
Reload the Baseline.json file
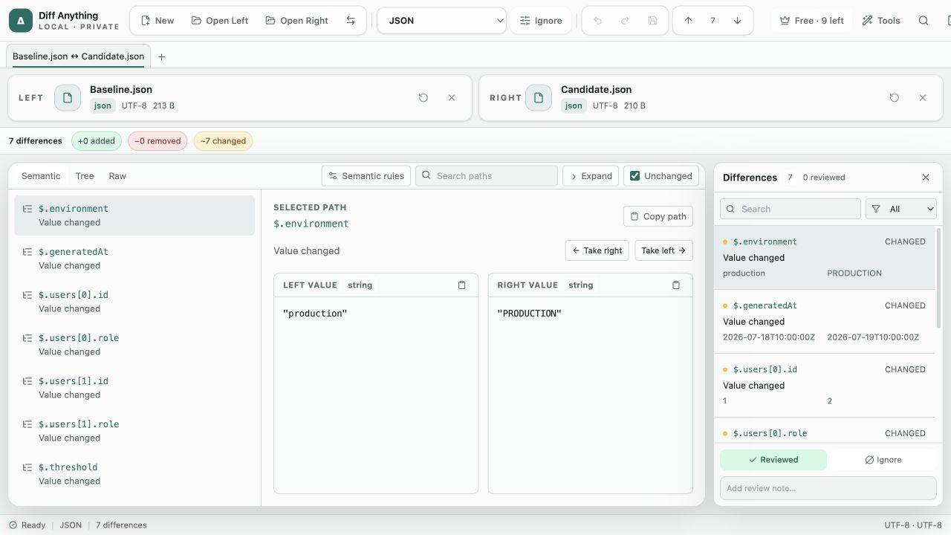(423, 97)
